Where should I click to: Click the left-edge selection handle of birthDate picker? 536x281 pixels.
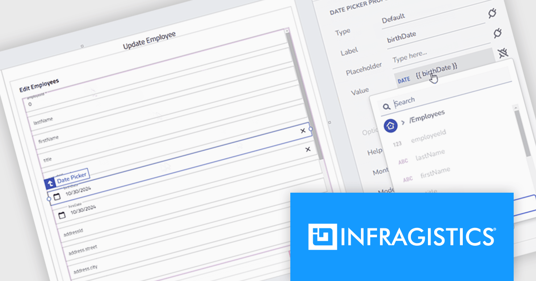tap(48, 199)
